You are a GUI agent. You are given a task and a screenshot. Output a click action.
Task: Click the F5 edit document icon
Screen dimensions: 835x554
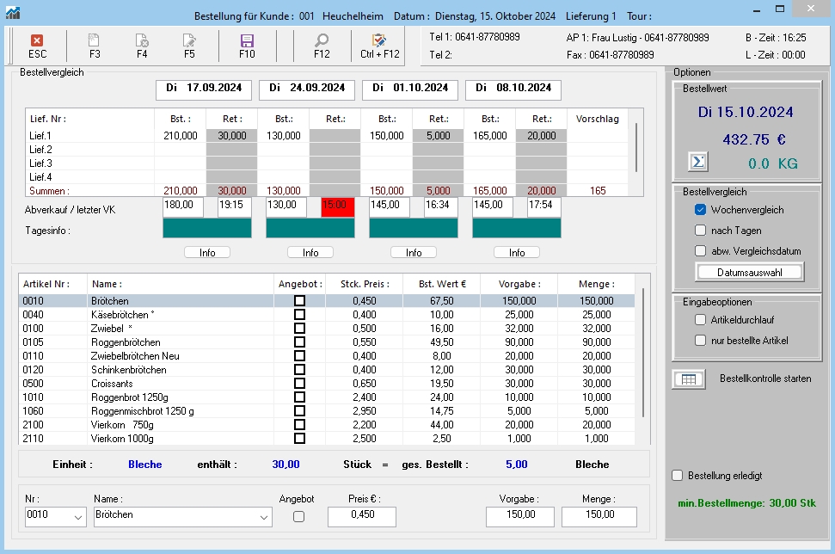click(x=189, y=40)
